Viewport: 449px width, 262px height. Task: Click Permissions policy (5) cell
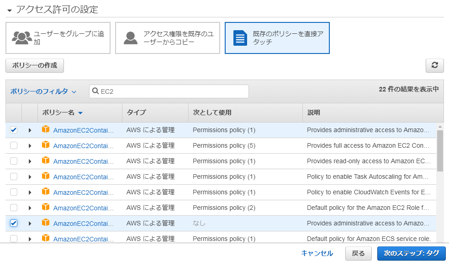(x=224, y=145)
